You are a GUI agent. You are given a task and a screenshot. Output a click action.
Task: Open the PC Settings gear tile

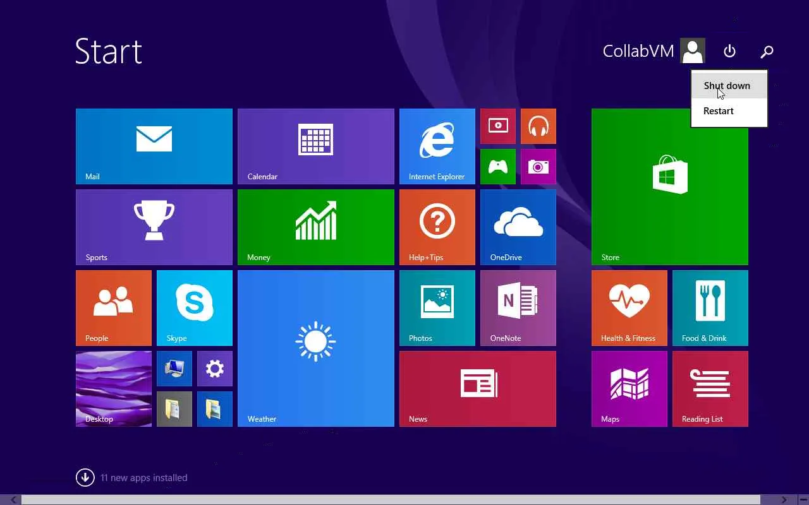pos(215,369)
